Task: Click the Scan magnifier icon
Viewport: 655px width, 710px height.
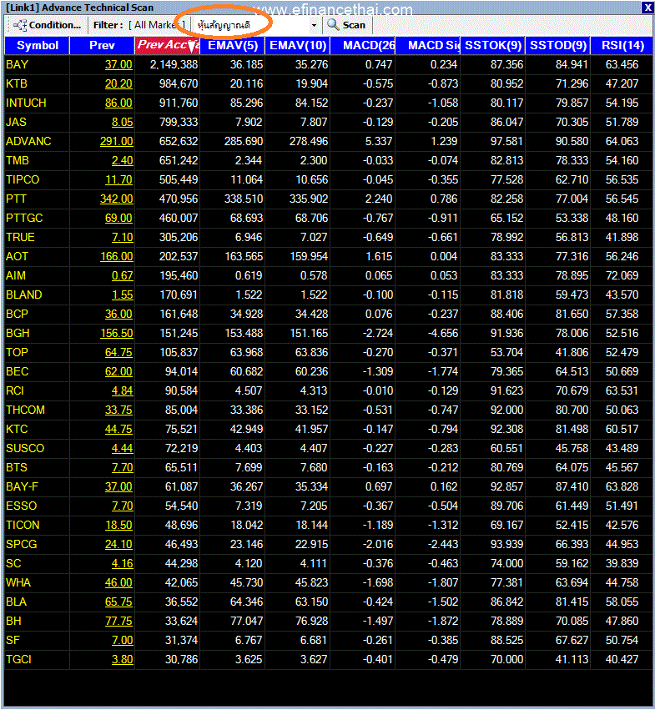Action: (334, 25)
